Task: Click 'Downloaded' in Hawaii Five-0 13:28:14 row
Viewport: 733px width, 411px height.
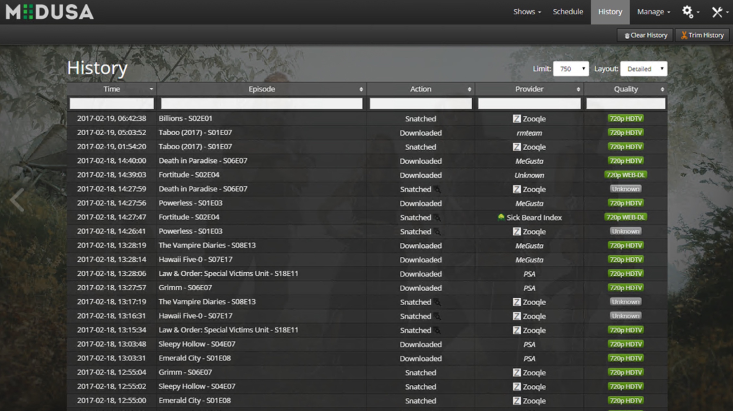Action: pyautogui.click(x=421, y=260)
